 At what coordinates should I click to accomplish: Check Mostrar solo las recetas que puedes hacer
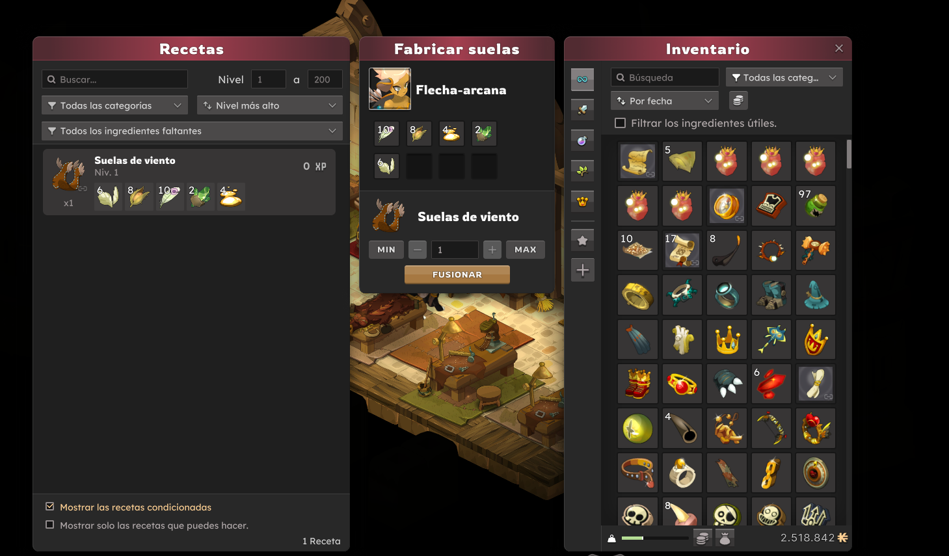pos(49,525)
